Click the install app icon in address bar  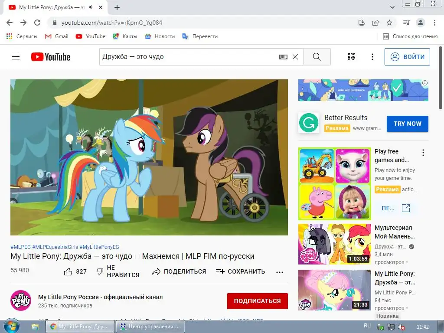[x=362, y=23]
